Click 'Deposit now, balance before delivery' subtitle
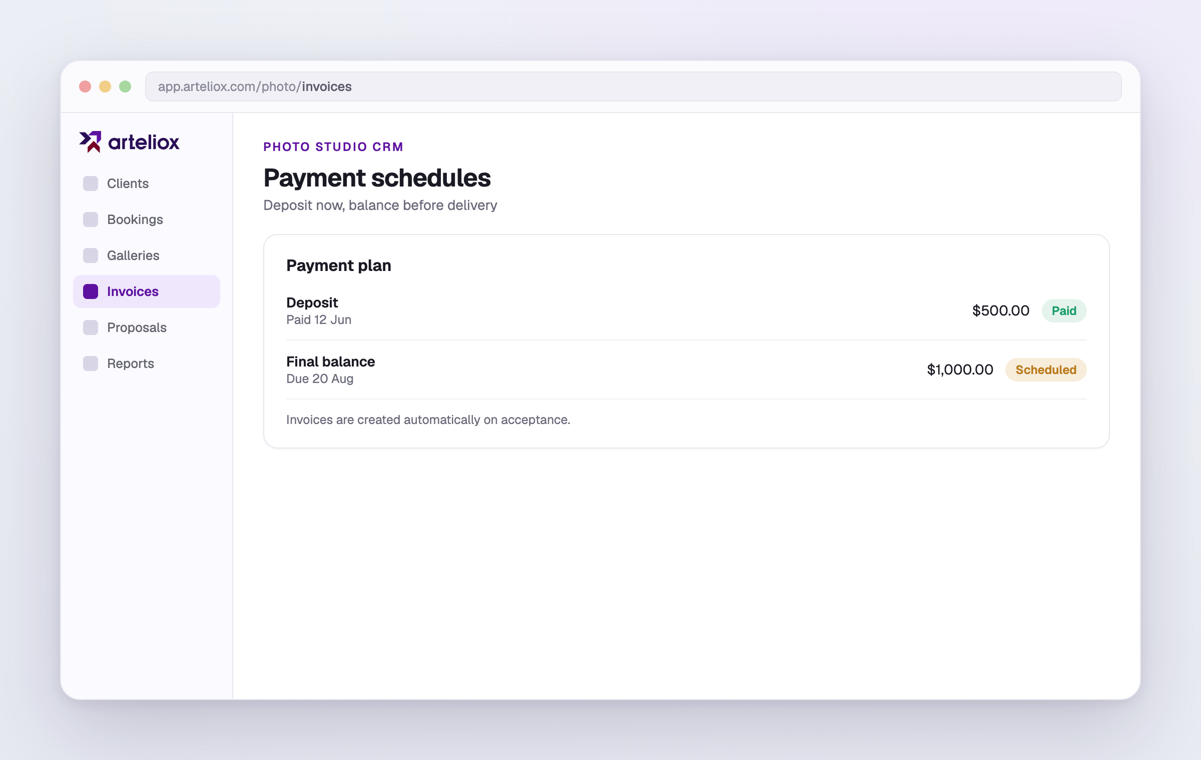This screenshot has width=1201, height=760. (x=380, y=205)
